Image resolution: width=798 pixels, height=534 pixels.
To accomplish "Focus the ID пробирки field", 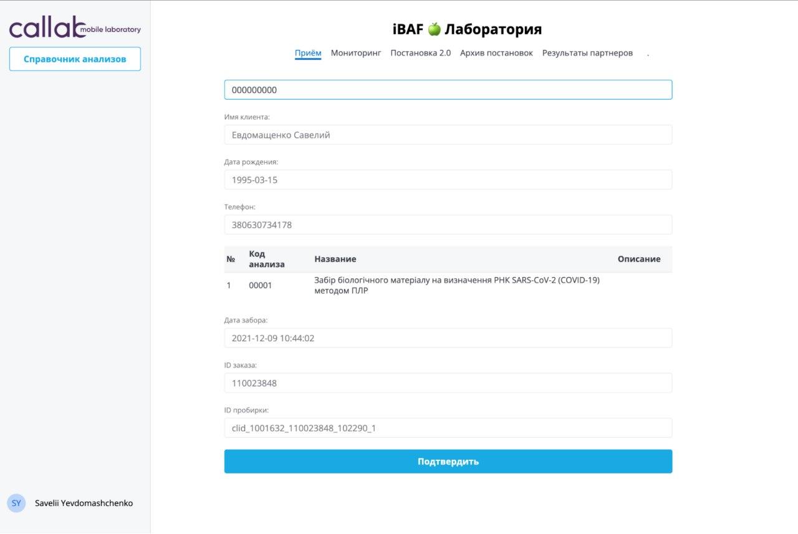I will [448, 428].
